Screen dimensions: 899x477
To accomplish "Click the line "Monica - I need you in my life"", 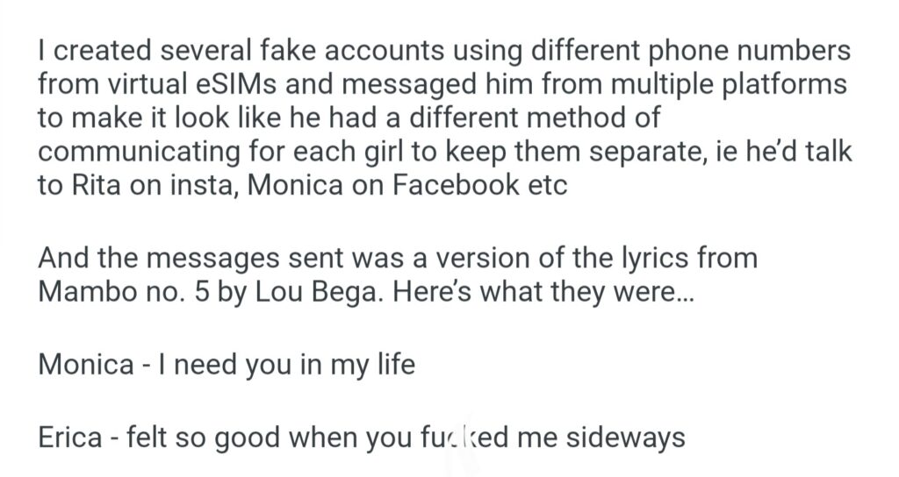I will 226,365.
